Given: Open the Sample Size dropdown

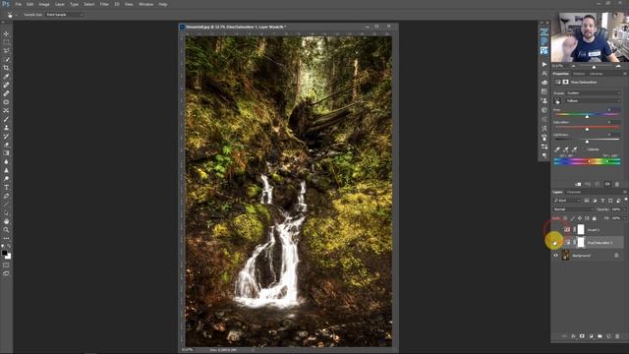Looking at the screenshot, I should pos(64,15).
